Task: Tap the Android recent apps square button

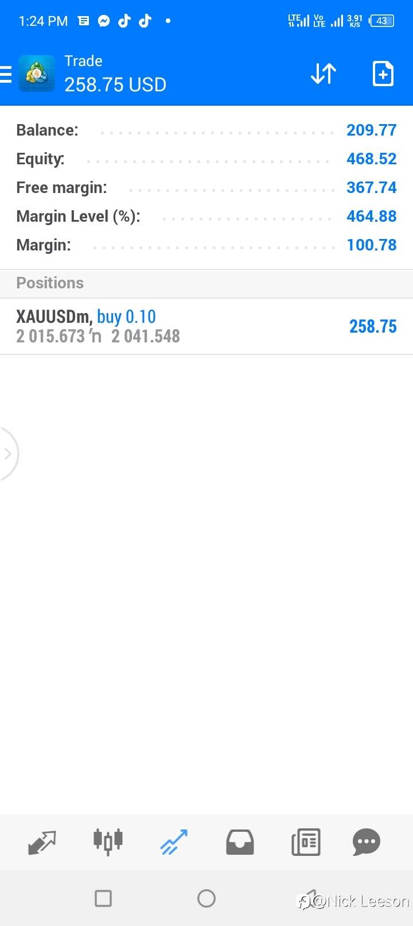Action: [103, 898]
